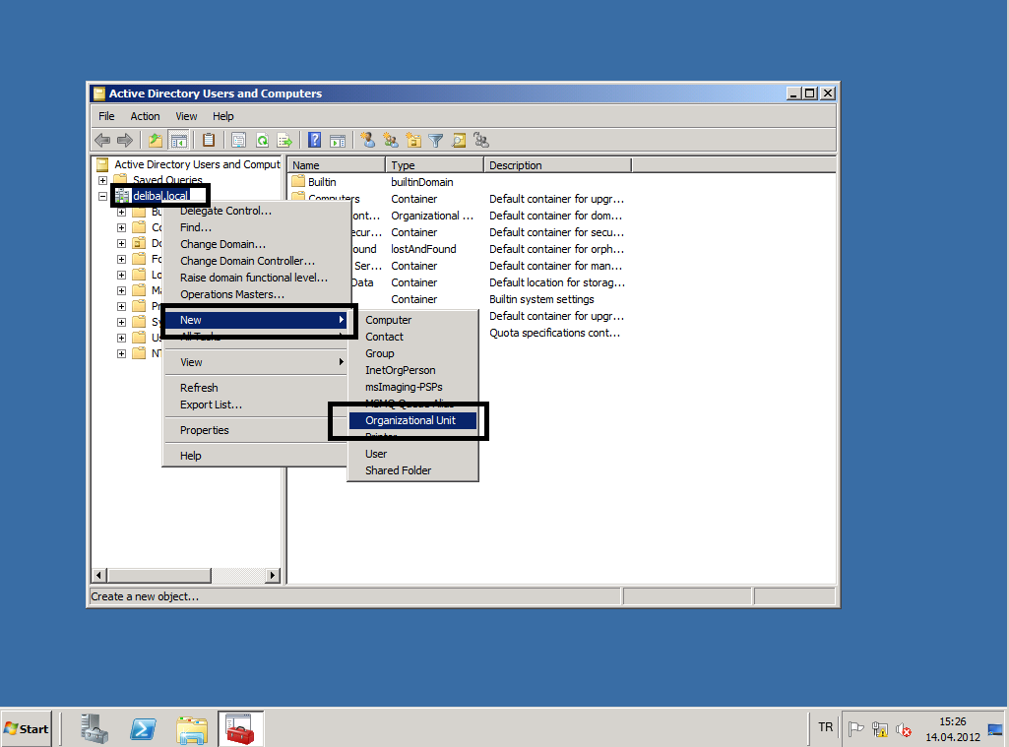
Task: Click the Description column header
Action: [556, 165]
